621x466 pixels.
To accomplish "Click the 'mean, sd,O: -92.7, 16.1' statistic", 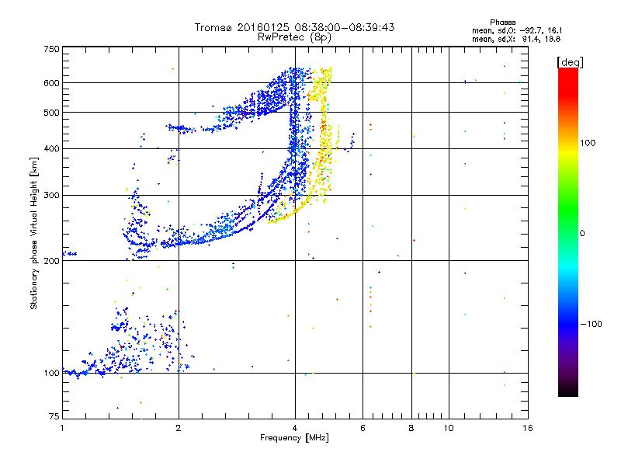I will [x=517, y=30].
